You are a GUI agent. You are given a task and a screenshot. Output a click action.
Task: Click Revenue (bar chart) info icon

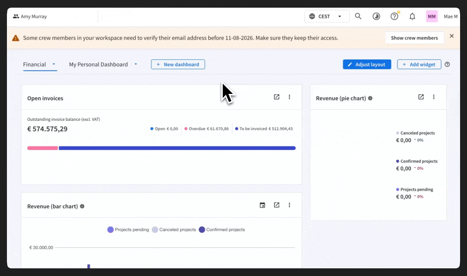[x=82, y=206]
